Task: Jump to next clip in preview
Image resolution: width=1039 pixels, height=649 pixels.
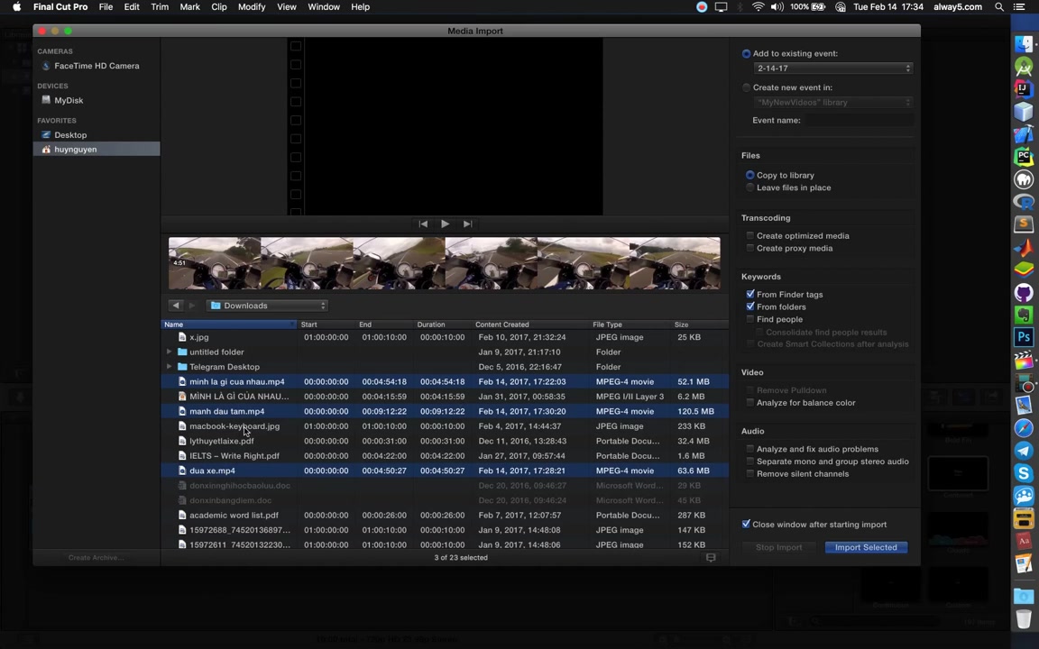Action: tap(467, 224)
